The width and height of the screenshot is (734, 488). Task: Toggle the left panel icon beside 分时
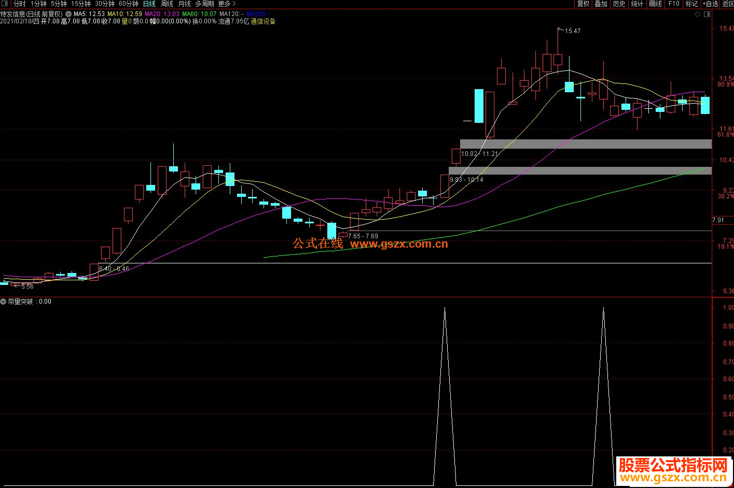coord(5,4)
